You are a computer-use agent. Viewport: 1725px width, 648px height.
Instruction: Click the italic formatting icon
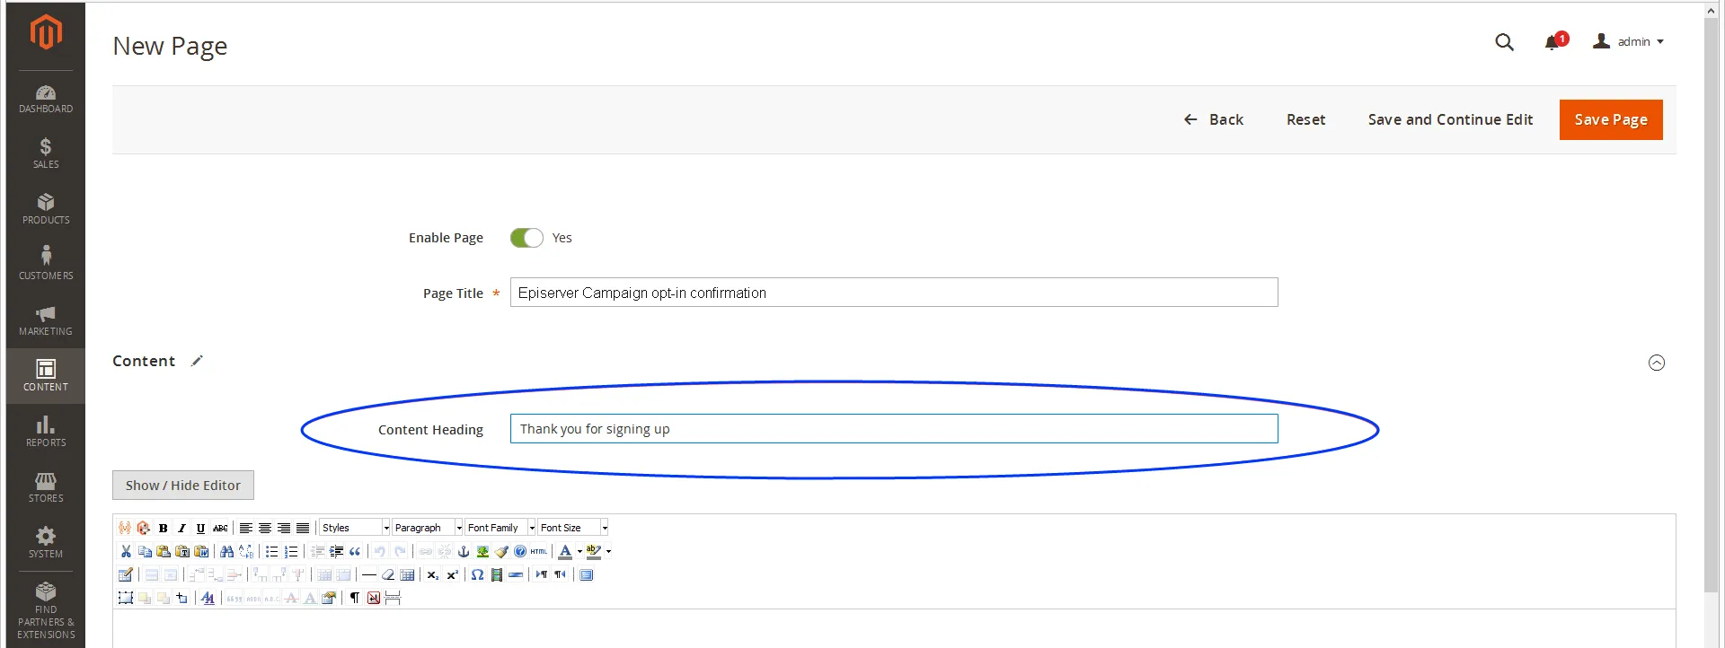(x=181, y=528)
